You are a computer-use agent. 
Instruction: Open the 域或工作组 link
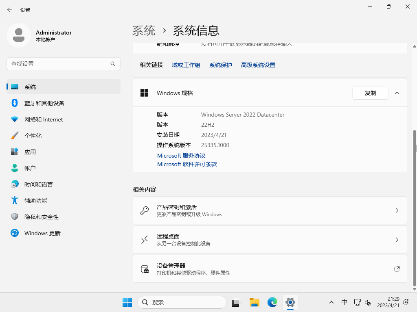pos(186,65)
